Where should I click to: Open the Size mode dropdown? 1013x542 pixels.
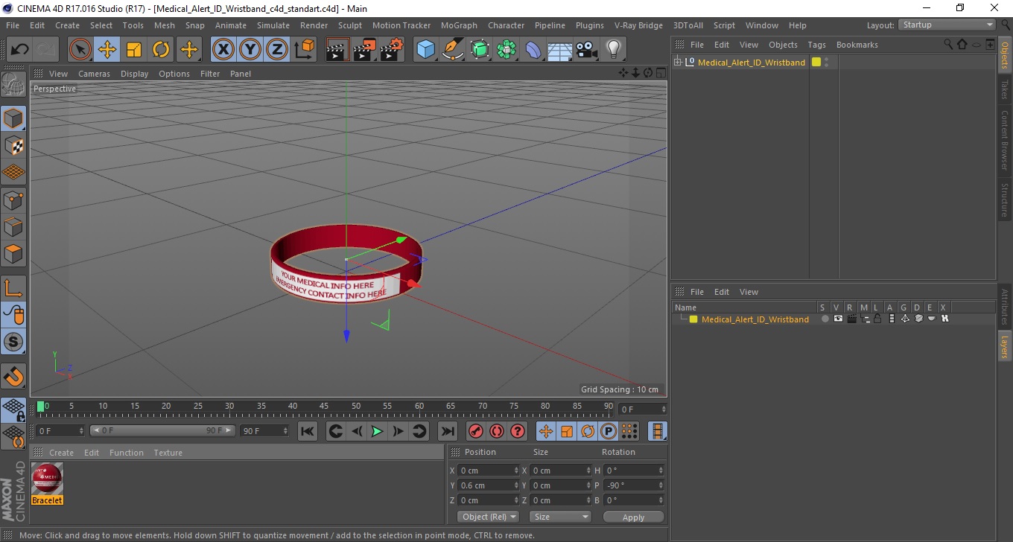pos(560,517)
